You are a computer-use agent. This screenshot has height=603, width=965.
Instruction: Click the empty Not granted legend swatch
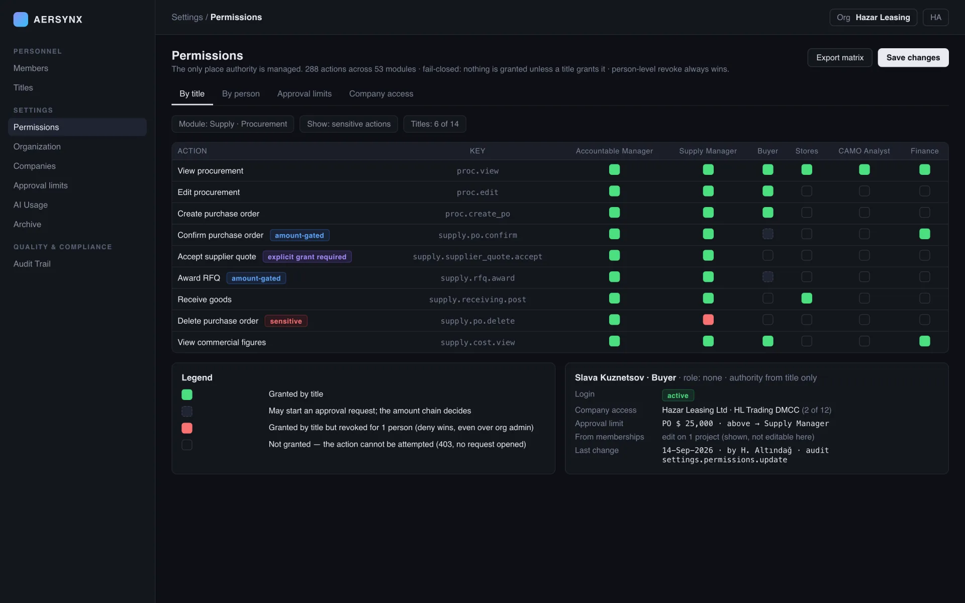tap(187, 445)
